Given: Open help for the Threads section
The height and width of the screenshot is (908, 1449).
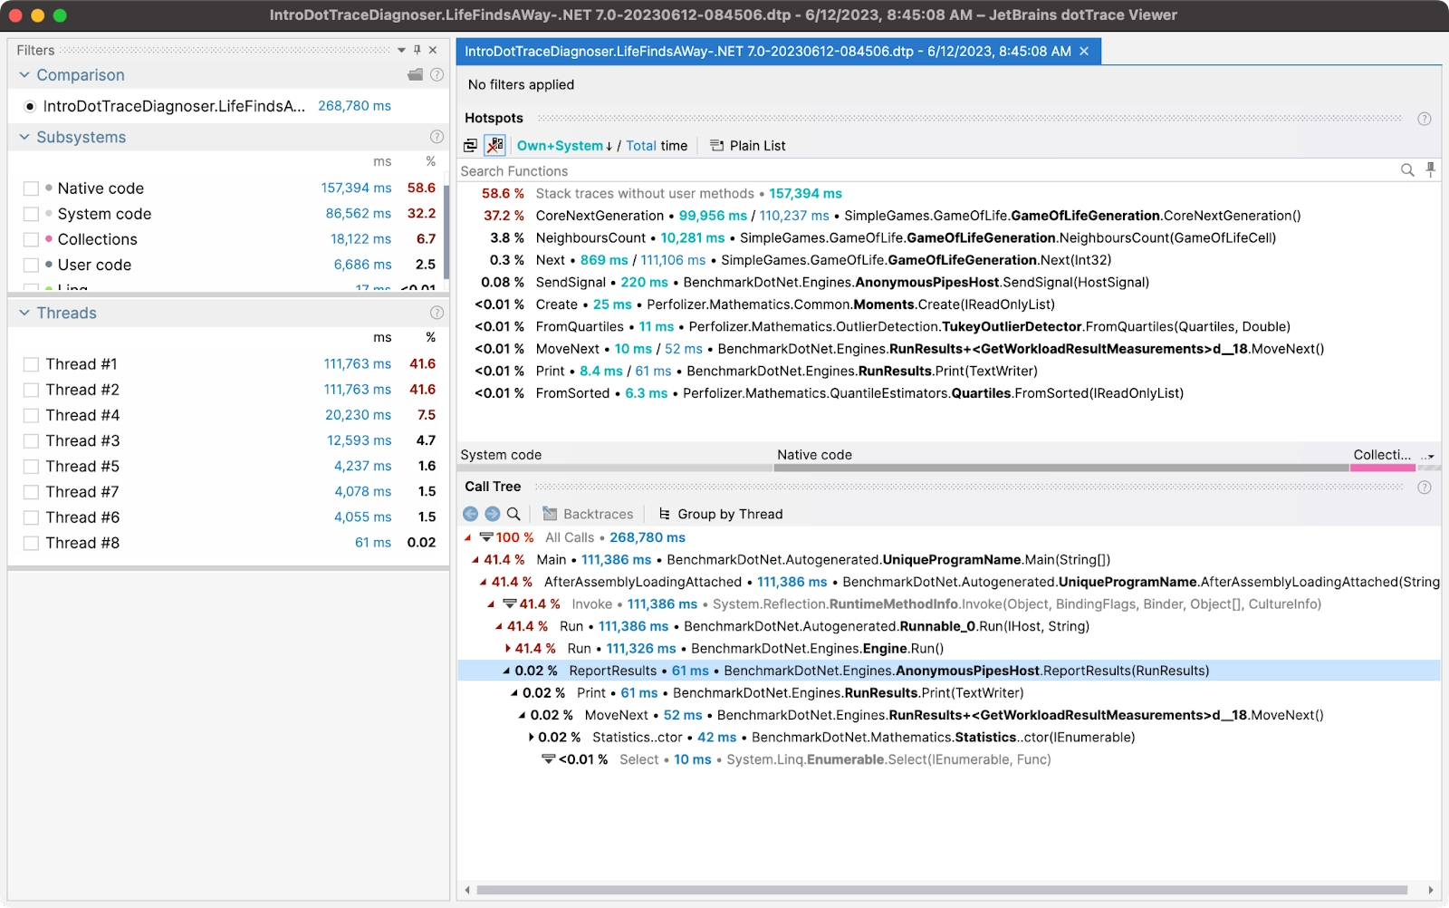Looking at the screenshot, I should click(437, 313).
